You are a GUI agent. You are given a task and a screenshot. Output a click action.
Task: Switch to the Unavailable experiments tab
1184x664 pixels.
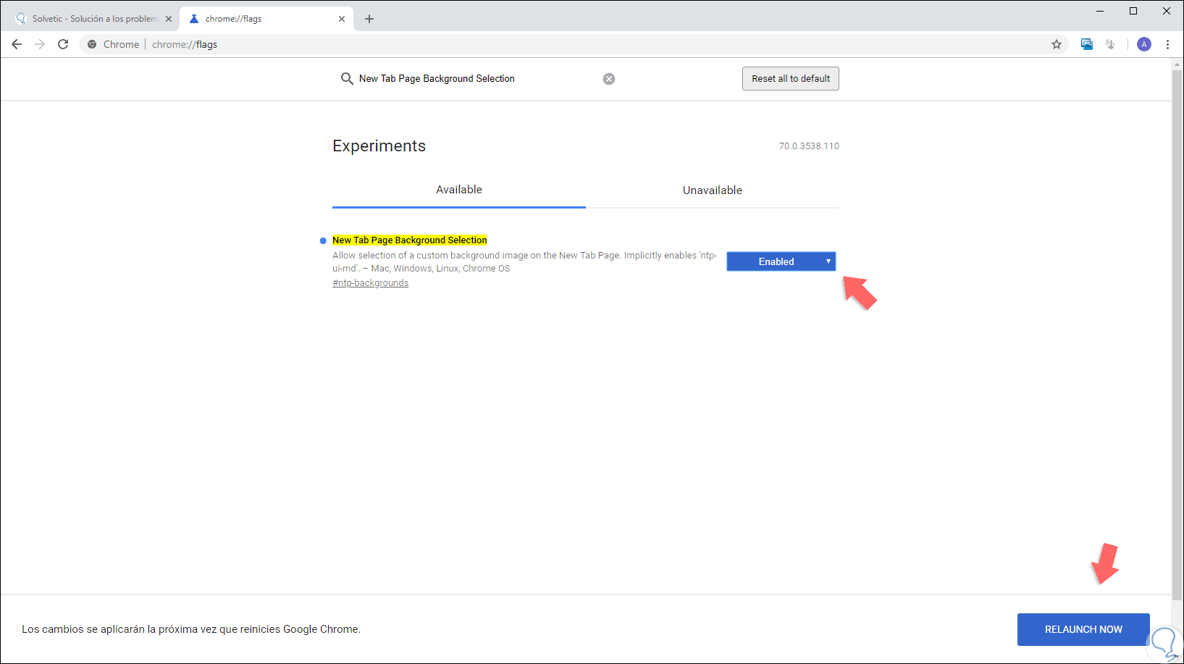tap(713, 190)
